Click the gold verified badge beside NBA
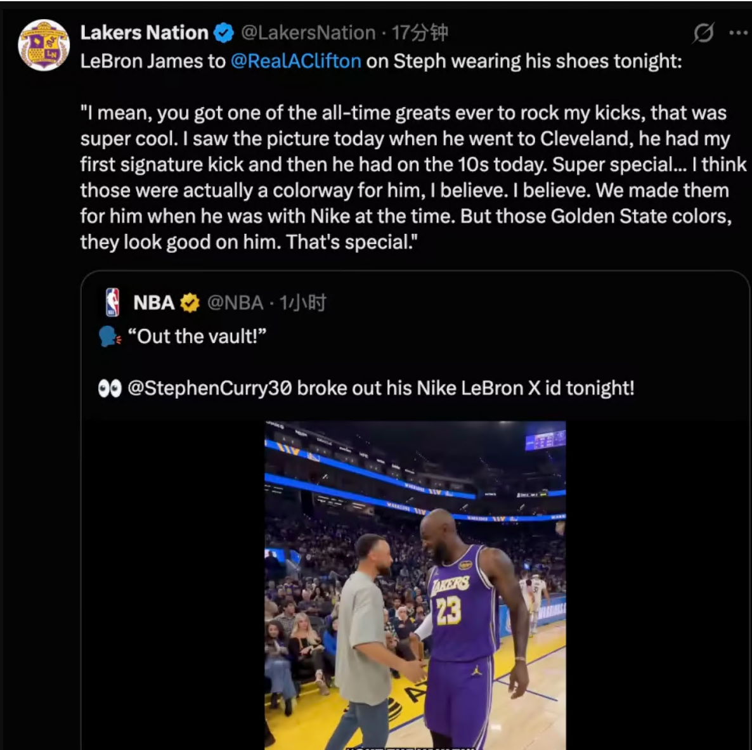This screenshot has height=750, width=752. coord(190,303)
